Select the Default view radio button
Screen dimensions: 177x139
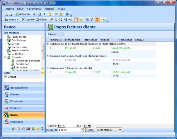point(6,77)
